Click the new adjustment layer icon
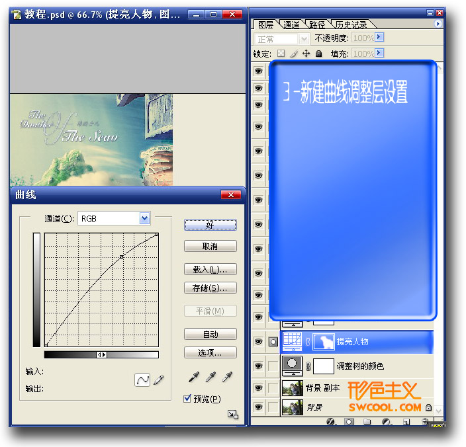Image resolution: width=466 pixels, height=447 pixels. click(x=386, y=421)
